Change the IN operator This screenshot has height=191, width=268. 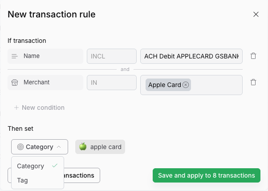pos(111,83)
